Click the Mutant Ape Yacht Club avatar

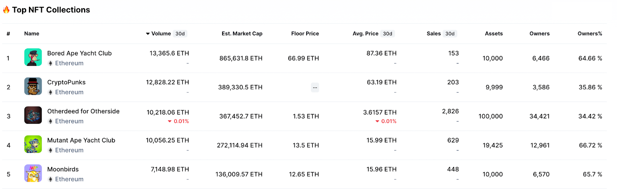click(x=33, y=144)
